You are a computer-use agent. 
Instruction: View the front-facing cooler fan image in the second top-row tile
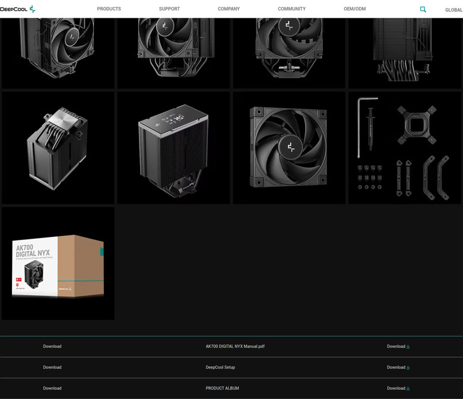click(173, 53)
